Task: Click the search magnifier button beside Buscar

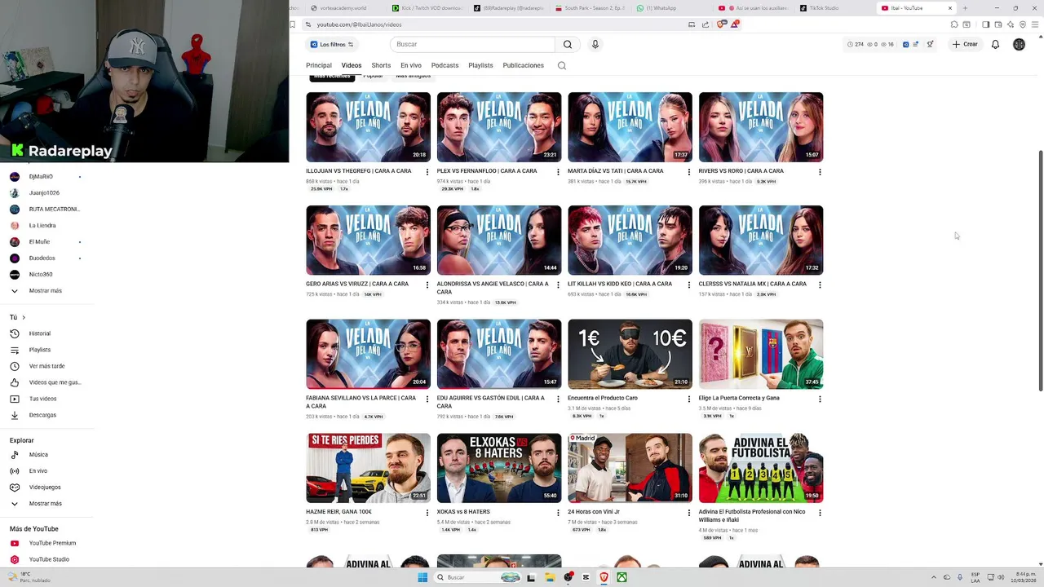Action: tap(568, 44)
